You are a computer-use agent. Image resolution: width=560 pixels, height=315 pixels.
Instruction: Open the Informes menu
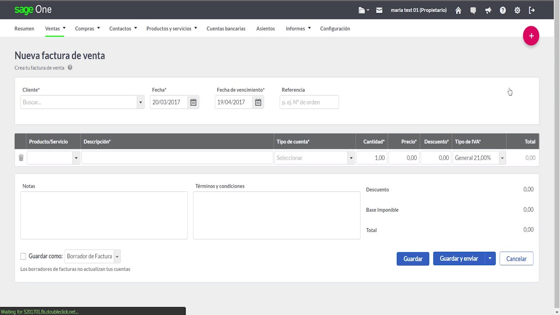[298, 28]
